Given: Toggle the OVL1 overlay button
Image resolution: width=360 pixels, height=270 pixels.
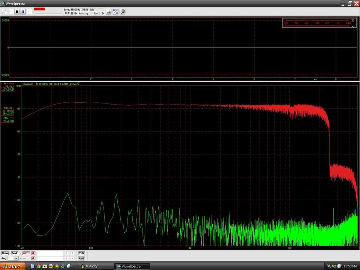Looking at the screenshot, I should point(26,253).
